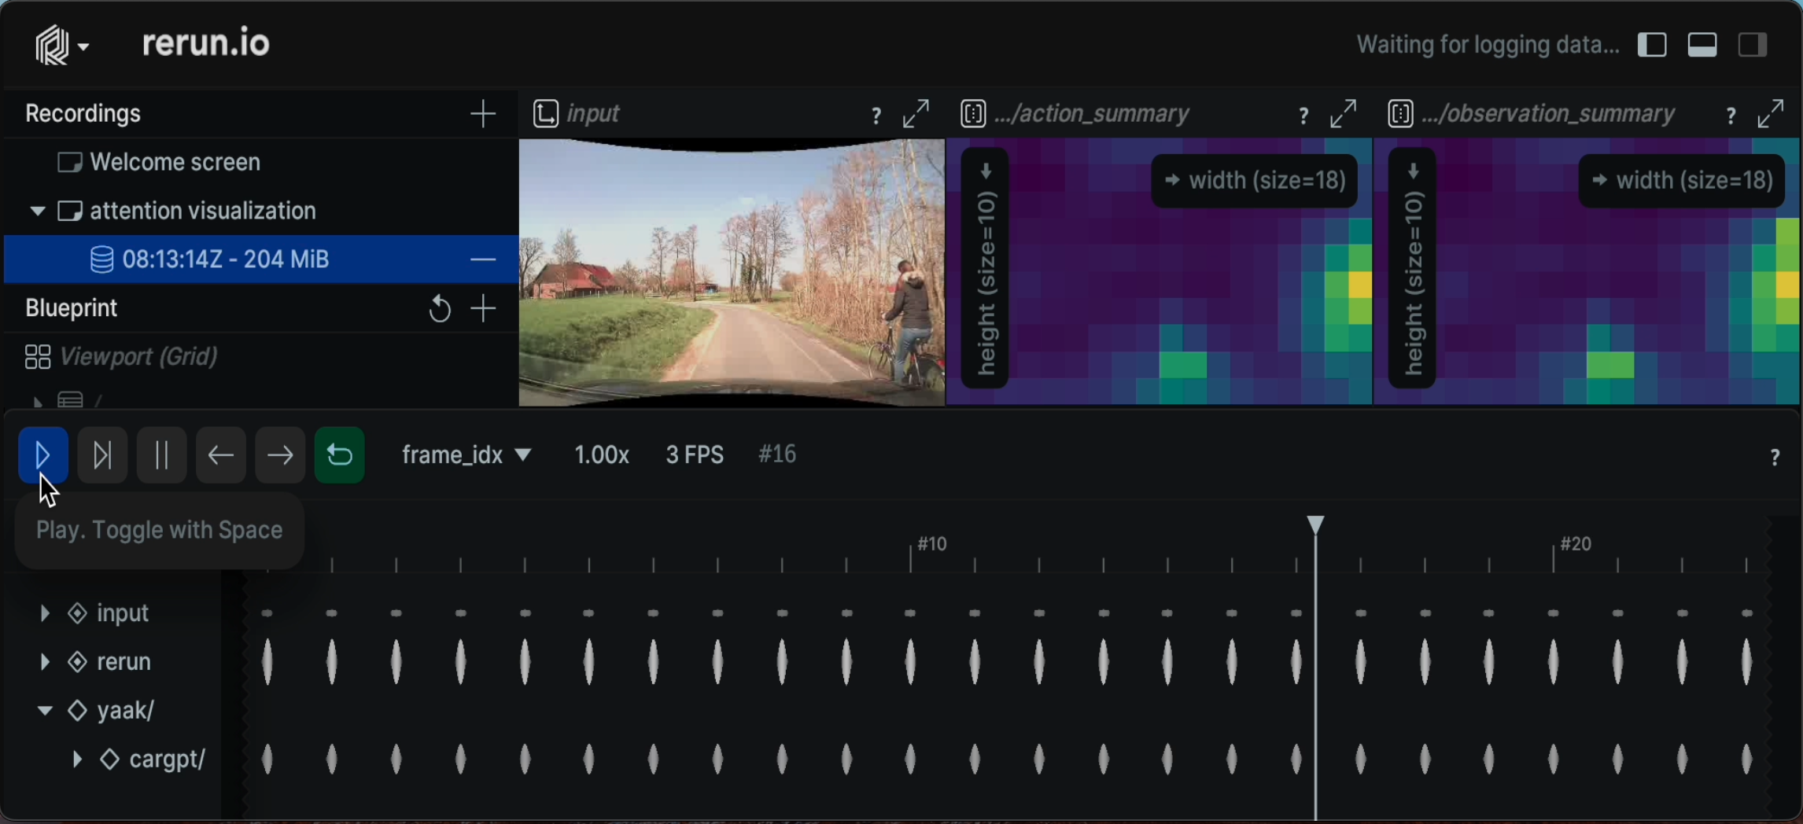Toggle the right selection panel
The image size is (1803, 824).
point(1753,46)
